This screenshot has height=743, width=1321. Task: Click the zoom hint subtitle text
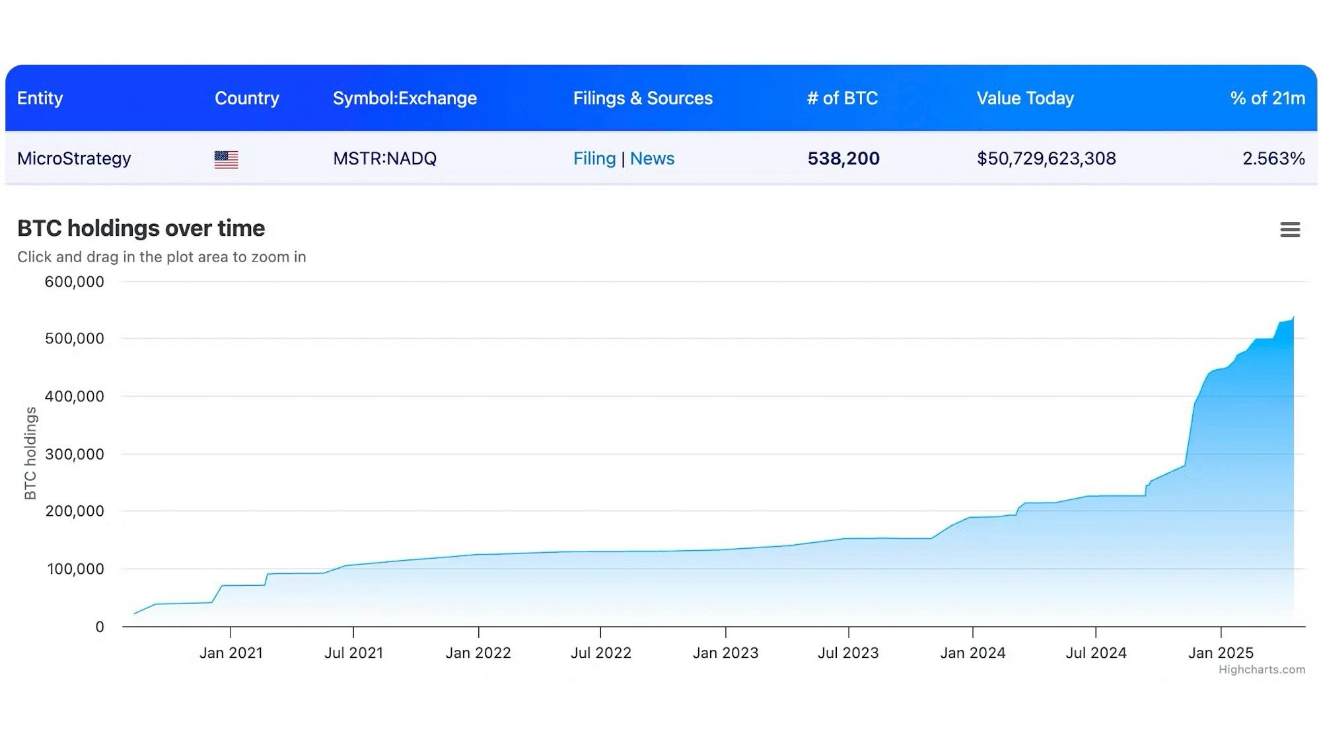coord(162,257)
